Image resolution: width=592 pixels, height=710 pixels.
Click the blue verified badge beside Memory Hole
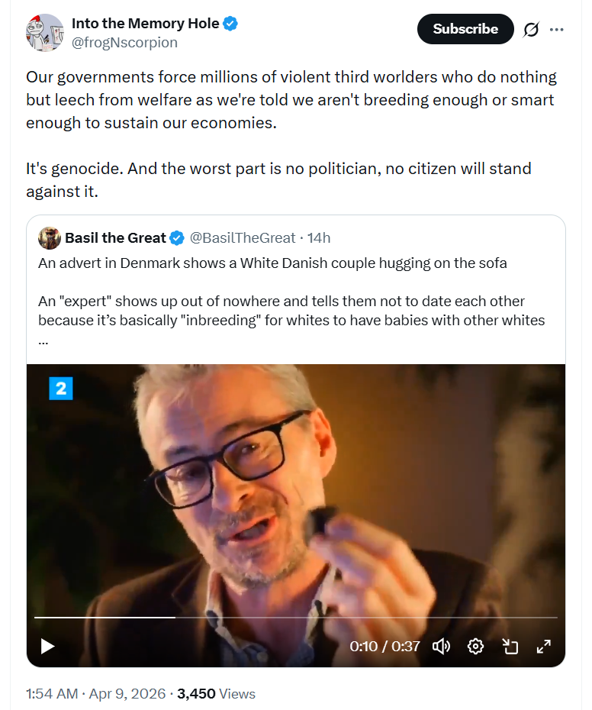coord(230,23)
